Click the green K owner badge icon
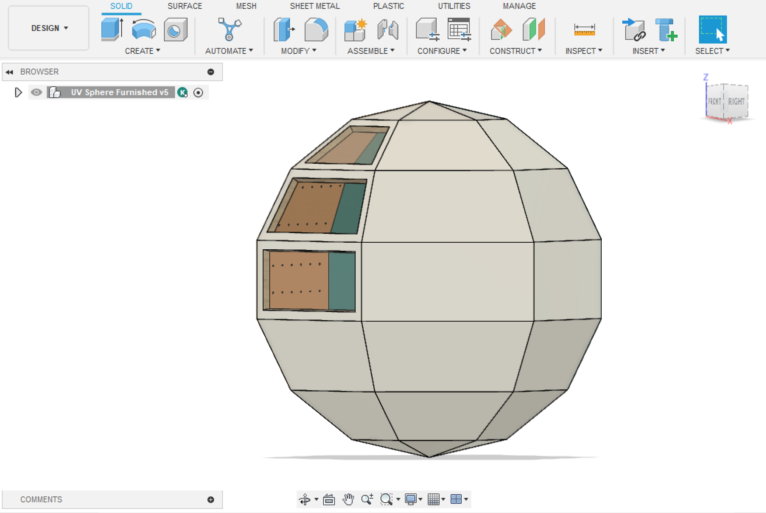The image size is (766, 513). point(182,92)
